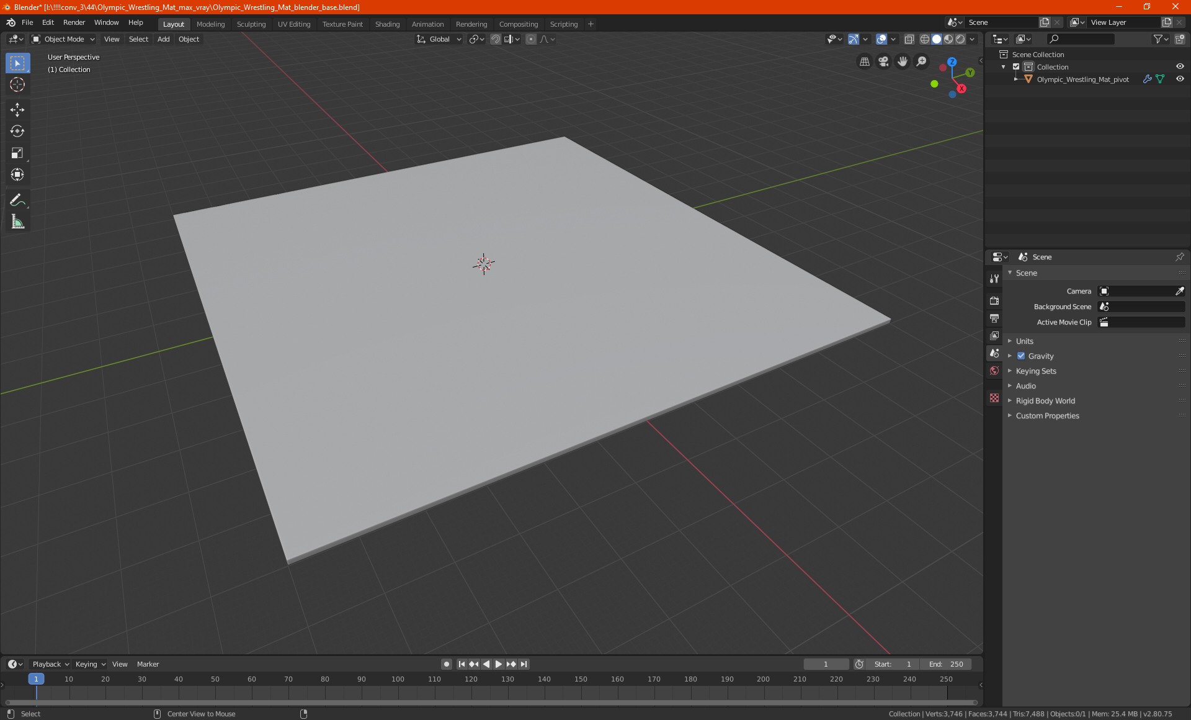Pin the Scene properties panel
1191x720 pixels.
(x=1179, y=257)
